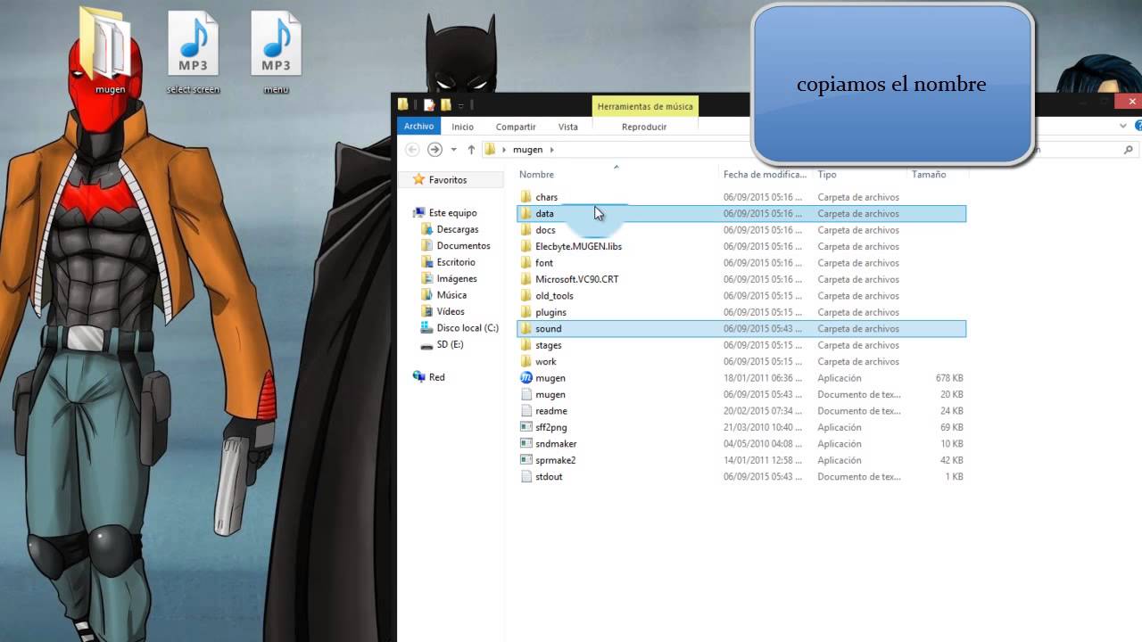
Task: Select the work folder icon
Action: 526,362
